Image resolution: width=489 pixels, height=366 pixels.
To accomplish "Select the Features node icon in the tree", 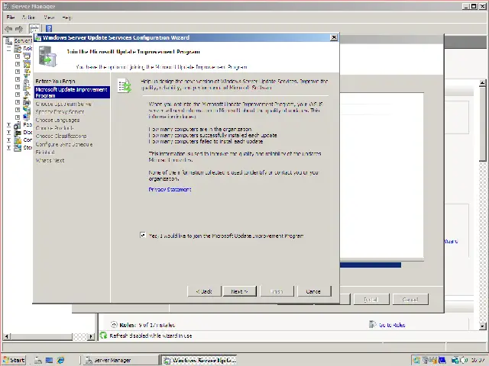I will pos(18,125).
